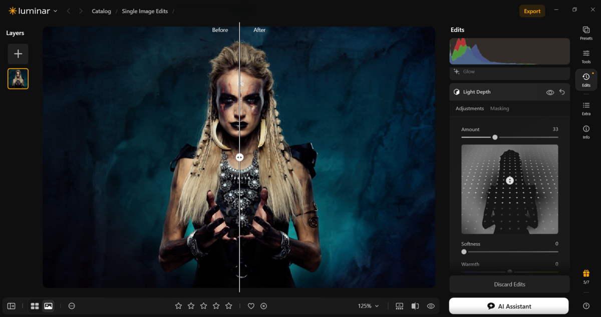The image size is (601, 317).
Task: Rate image one star
Action: coord(178,306)
